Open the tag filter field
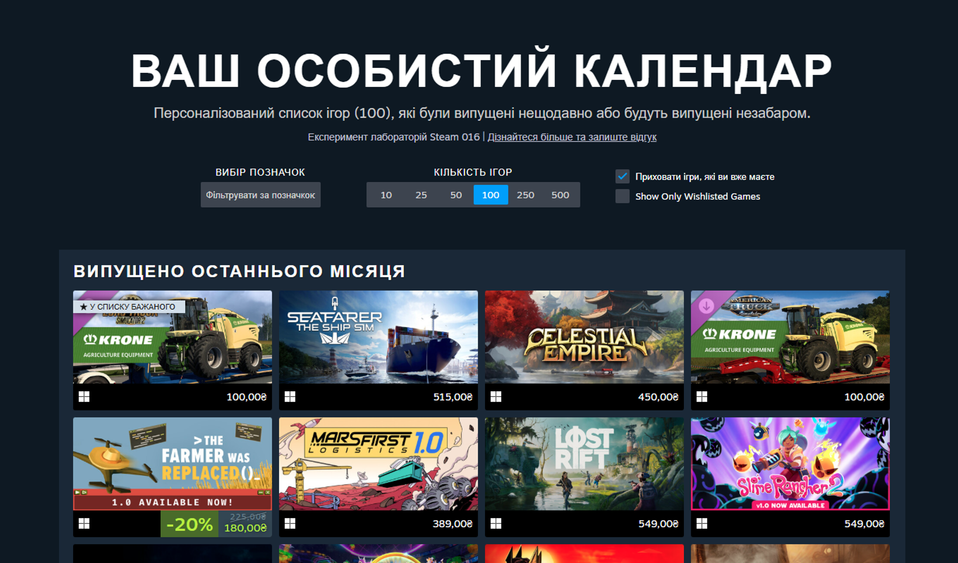The width and height of the screenshot is (958, 563). [261, 195]
